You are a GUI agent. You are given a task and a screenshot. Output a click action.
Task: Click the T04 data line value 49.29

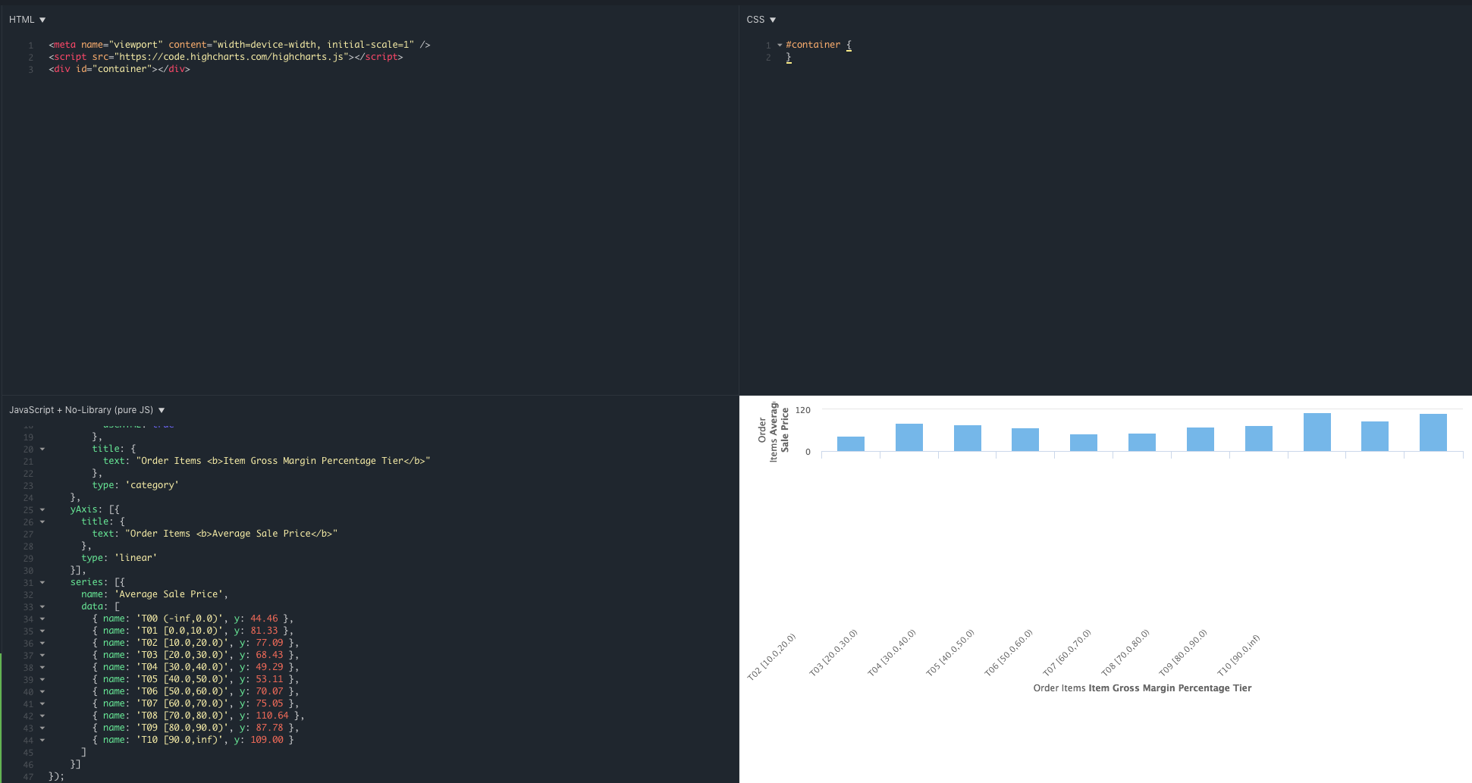(269, 667)
